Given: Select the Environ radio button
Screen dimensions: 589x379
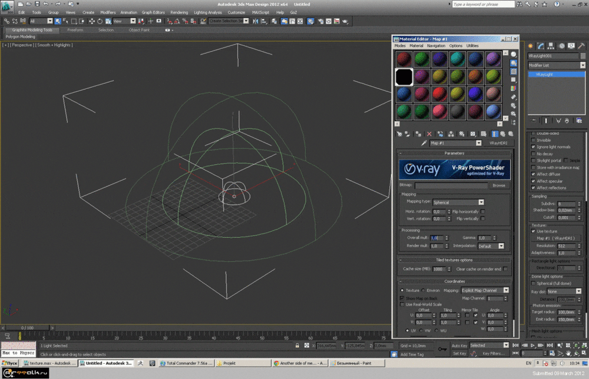Looking at the screenshot, I should [423, 291].
